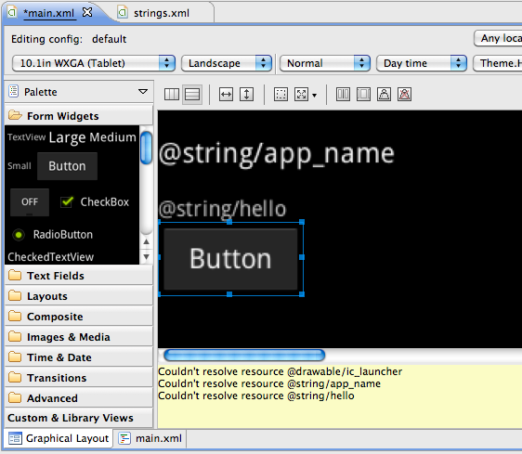
Task: Click clear all weights icon
Action: point(404,95)
